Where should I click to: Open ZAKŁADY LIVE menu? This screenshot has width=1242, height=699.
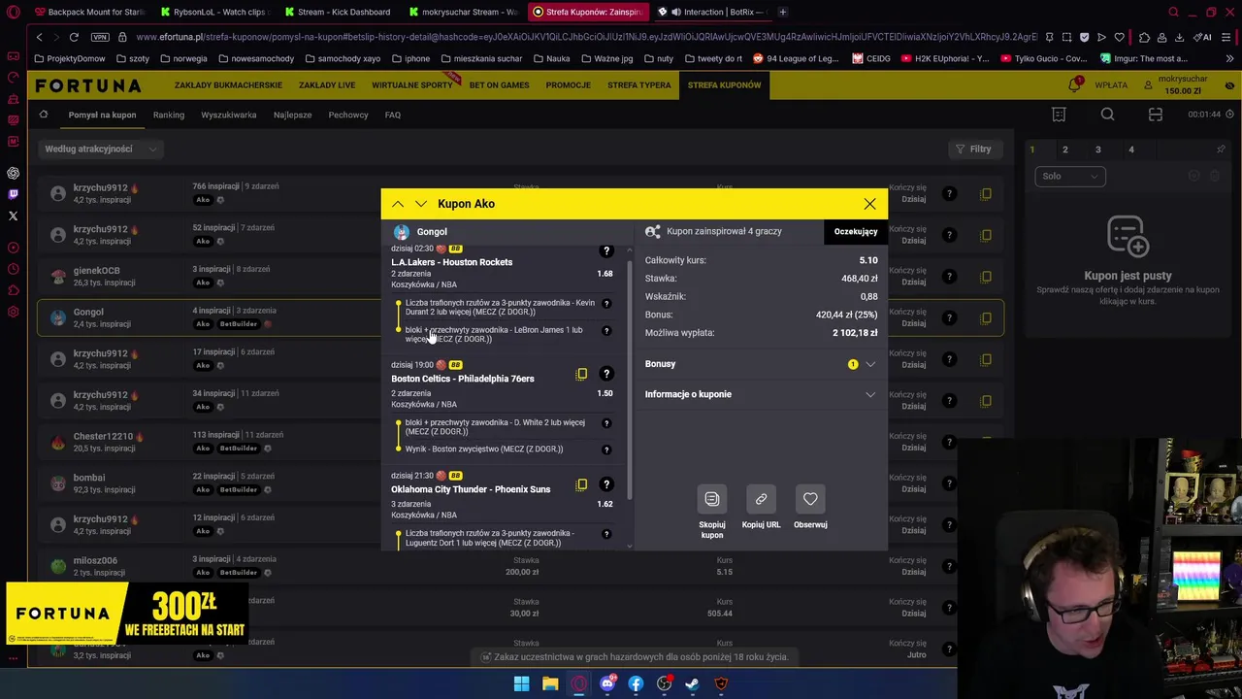[x=327, y=85]
